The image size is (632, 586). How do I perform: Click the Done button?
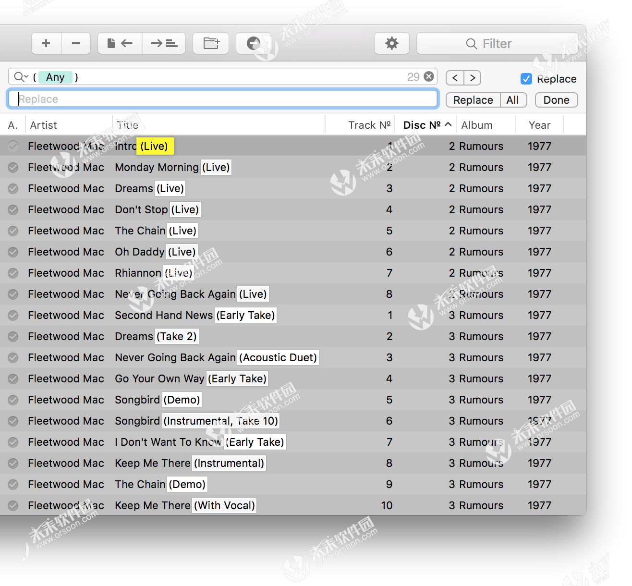tap(556, 100)
